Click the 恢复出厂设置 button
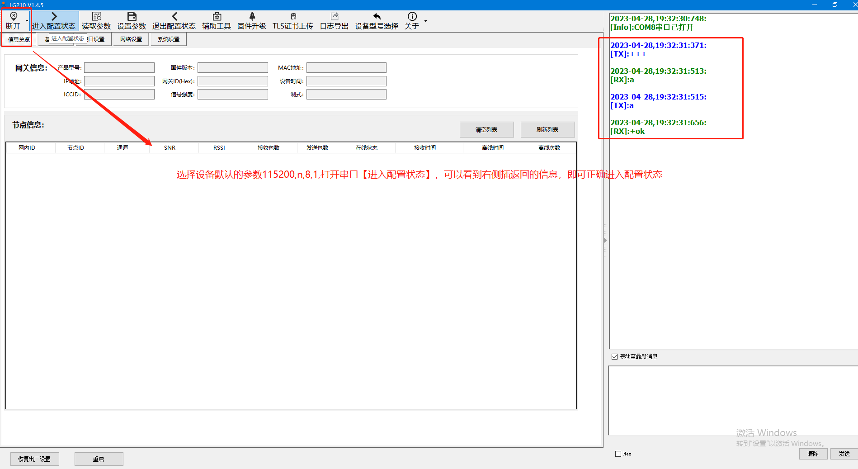Screen dimensions: 858x469 pyautogui.click(x=34, y=459)
